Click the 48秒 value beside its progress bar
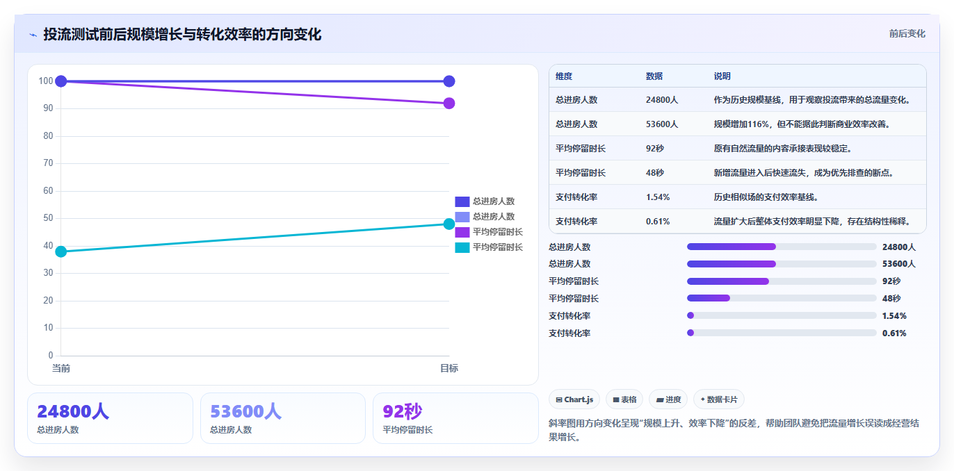This screenshot has height=471, width=954. pyautogui.click(x=891, y=299)
